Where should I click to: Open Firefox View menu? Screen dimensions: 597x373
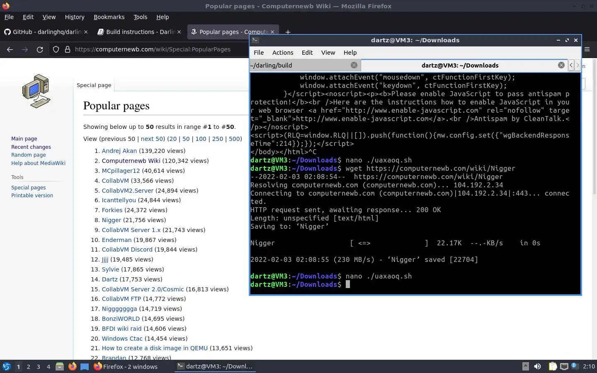49,17
